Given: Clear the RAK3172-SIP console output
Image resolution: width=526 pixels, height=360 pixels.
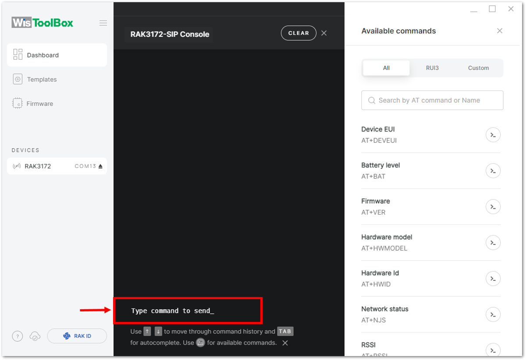Looking at the screenshot, I should (299, 33).
